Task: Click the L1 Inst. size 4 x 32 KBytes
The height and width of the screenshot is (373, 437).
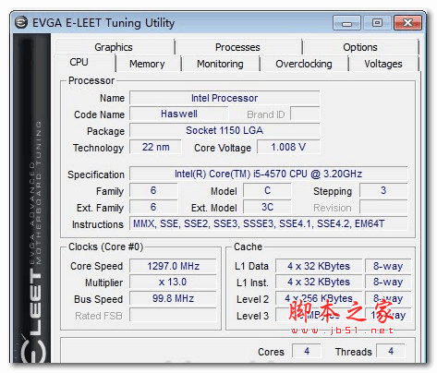Action: click(x=319, y=283)
